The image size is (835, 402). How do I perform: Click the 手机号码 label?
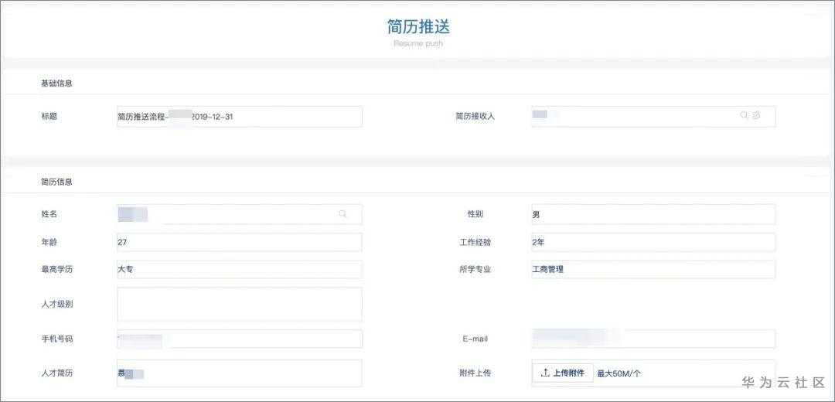point(57,339)
